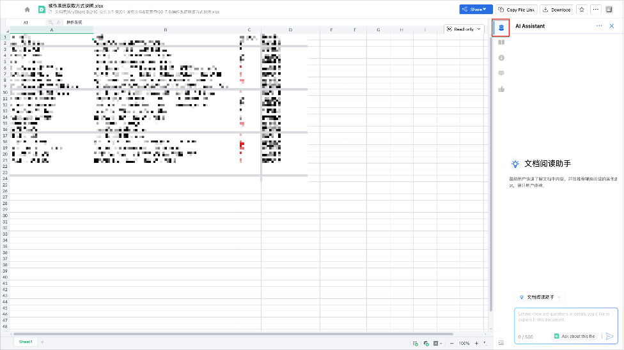Collapse the side panel via bottom indent icon

click(501, 343)
